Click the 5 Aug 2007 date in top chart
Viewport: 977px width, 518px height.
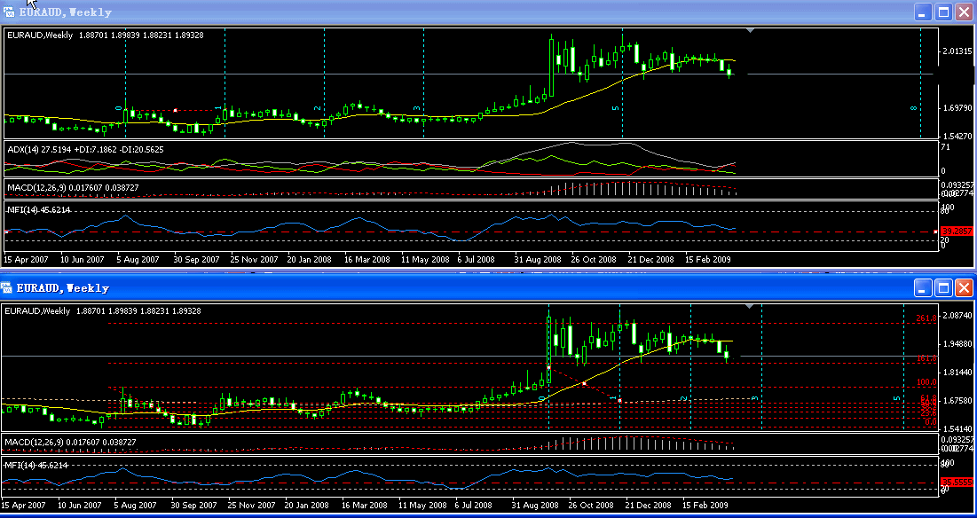click(x=138, y=259)
